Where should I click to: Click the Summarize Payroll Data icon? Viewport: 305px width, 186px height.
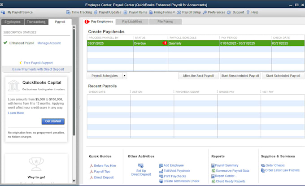tap(213, 171)
